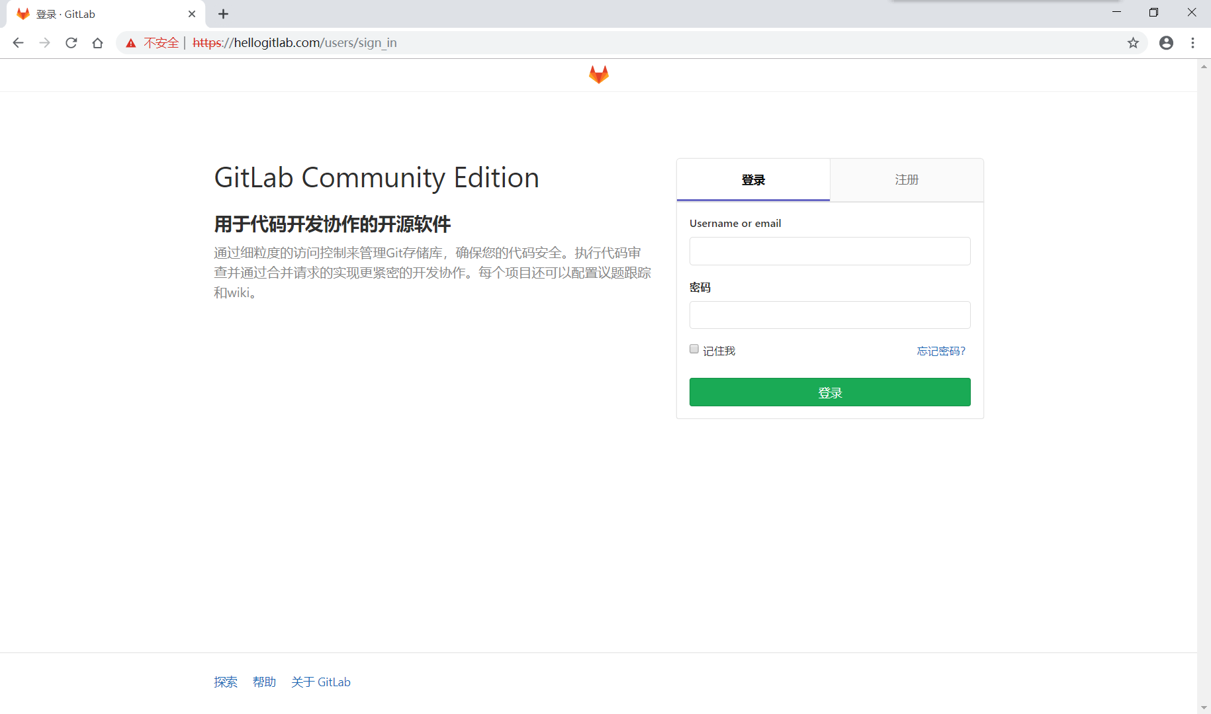Click scrollbar down arrow
This screenshot has height=714, width=1211.
pos(1204,707)
